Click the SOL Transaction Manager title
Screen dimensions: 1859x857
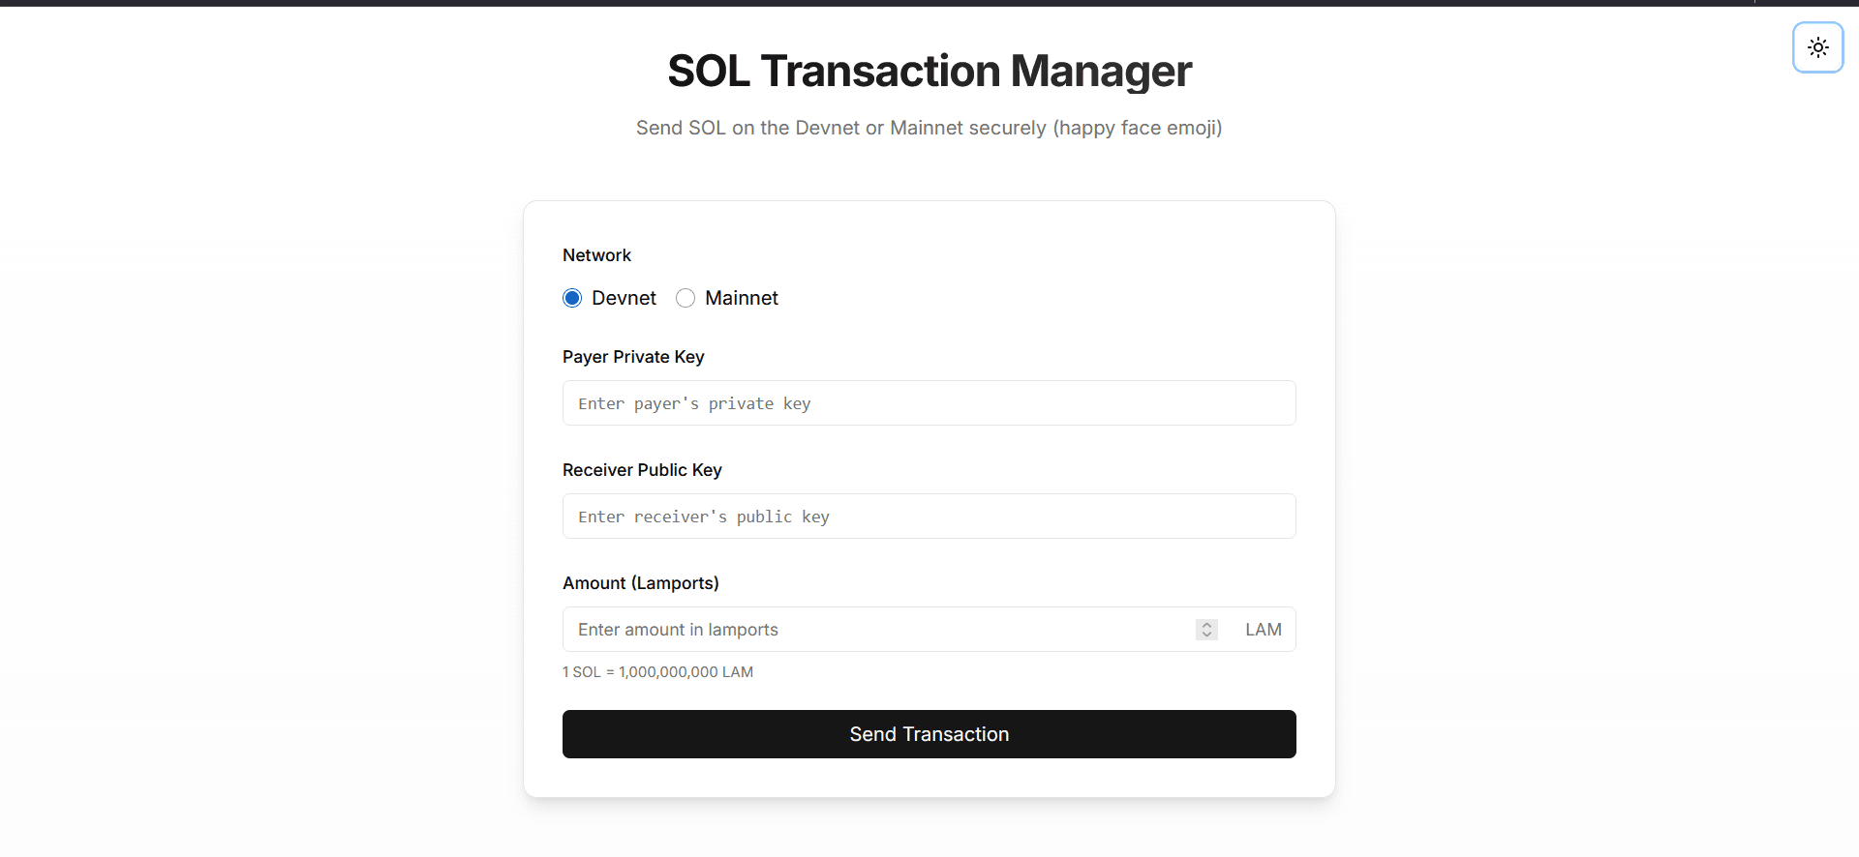929,71
